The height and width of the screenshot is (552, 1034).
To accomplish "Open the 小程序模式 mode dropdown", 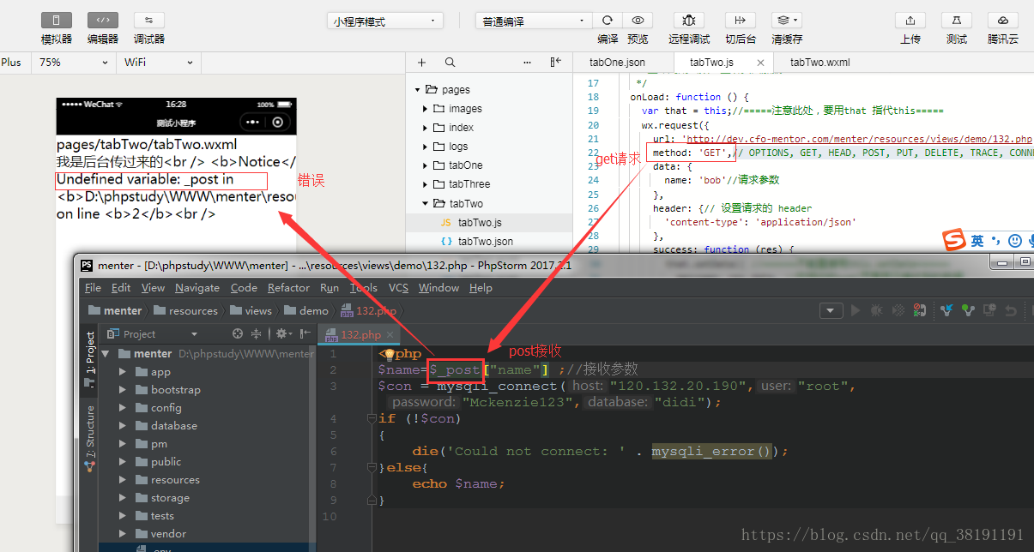I will tap(385, 21).
